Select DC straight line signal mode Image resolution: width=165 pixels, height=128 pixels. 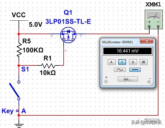[x=135, y=70]
